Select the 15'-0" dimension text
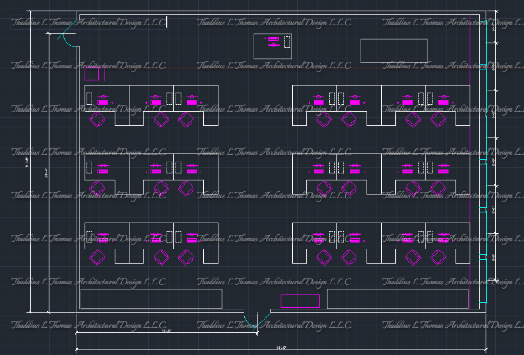 pyautogui.click(x=167, y=330)
